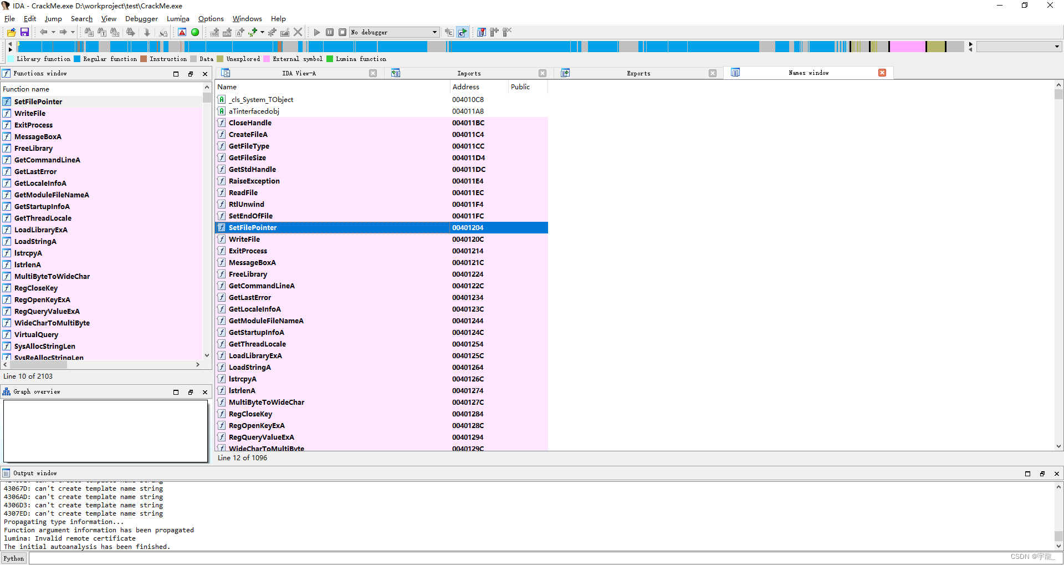Click the green circle status icon
1064x565 pixels.
(x=195, y=32)
